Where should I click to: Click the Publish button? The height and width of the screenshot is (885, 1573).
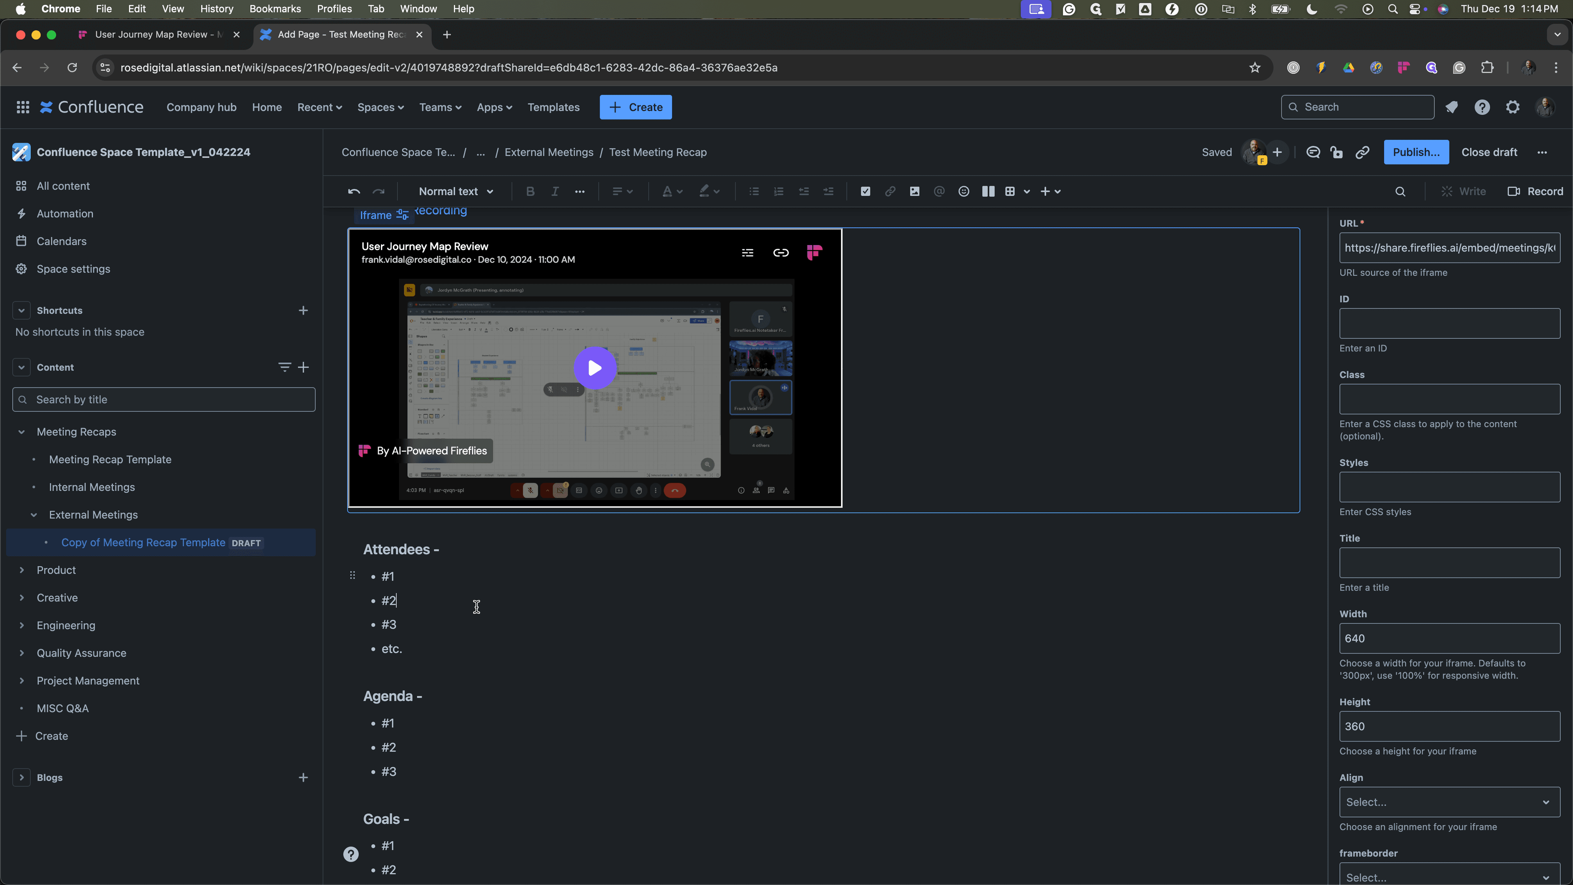tap(1416, 153)
